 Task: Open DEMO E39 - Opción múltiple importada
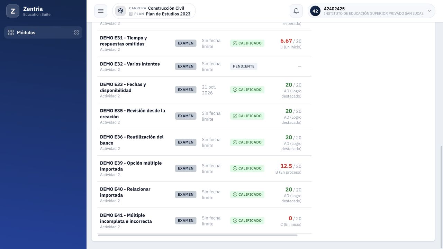click(x=131, y=166)
